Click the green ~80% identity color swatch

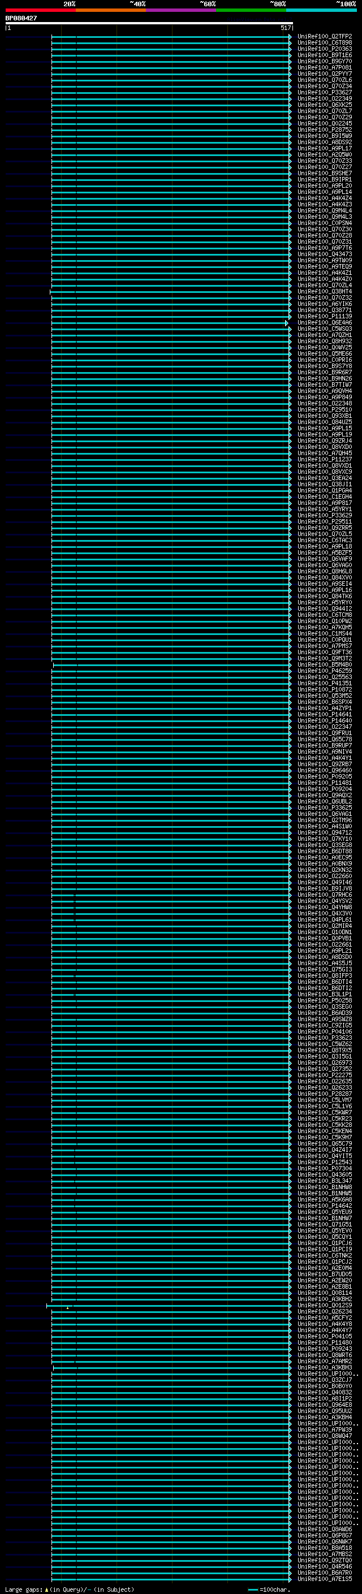click(x=251, y=11)
